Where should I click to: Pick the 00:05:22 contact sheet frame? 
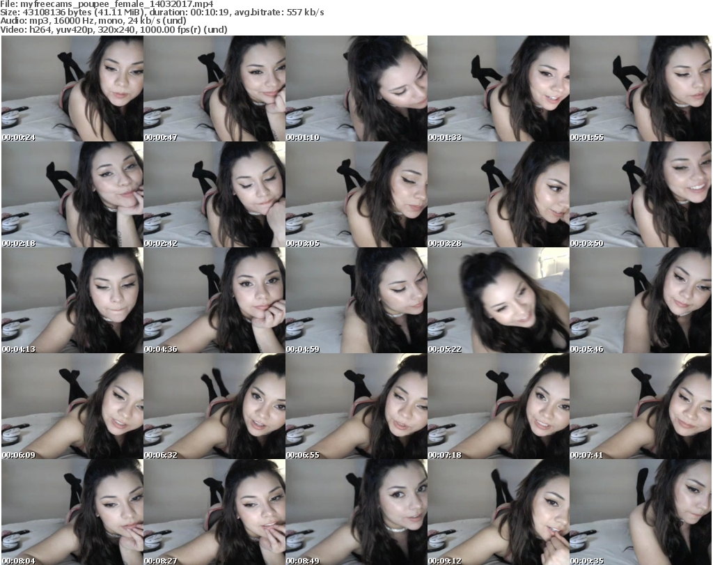[x=499, y=300]
